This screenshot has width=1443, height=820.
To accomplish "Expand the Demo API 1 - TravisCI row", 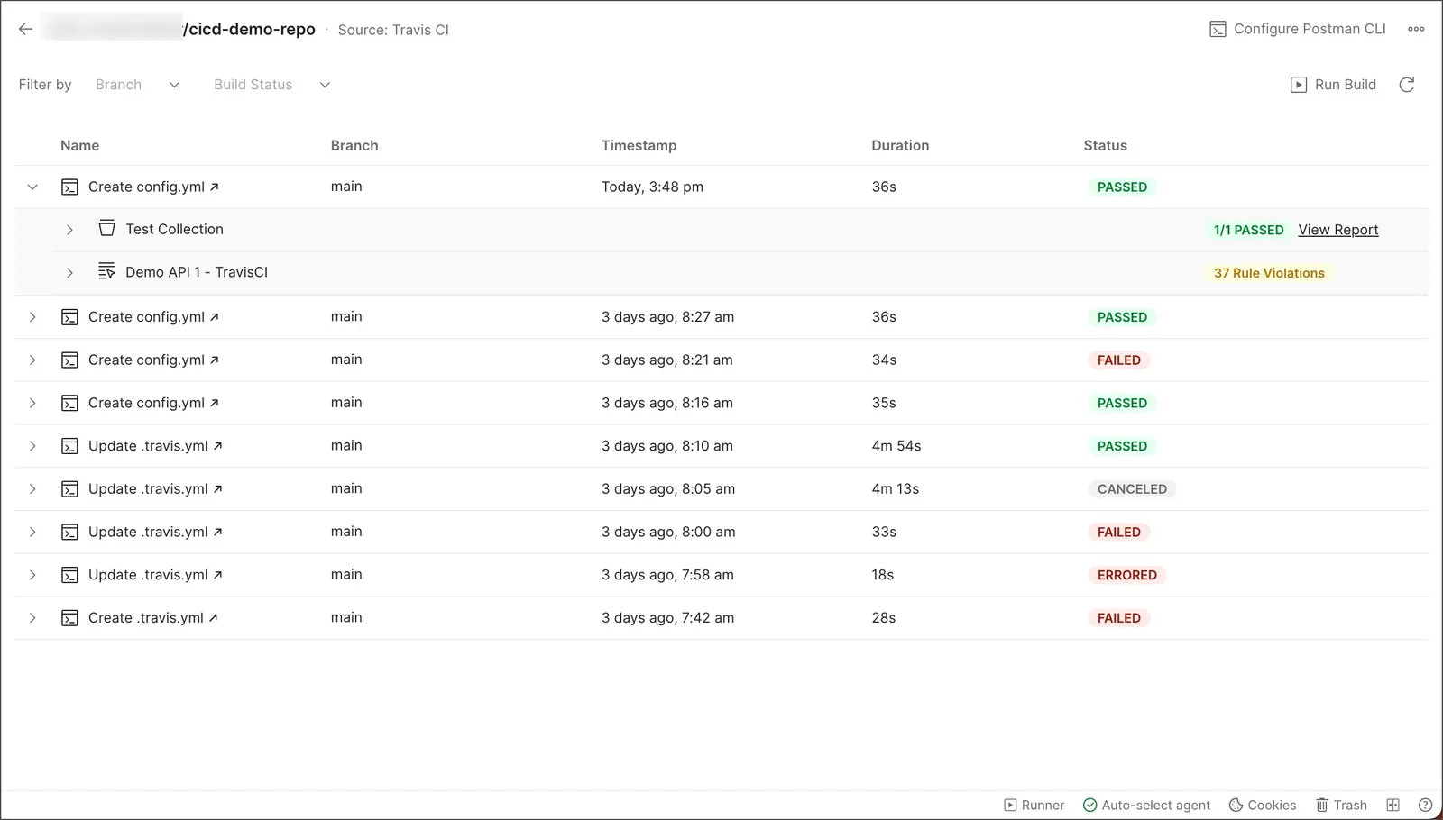I will coord(69,272).
